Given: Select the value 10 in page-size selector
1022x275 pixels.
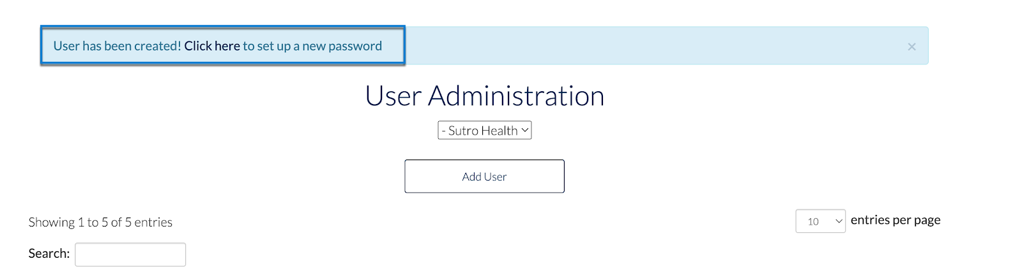Looking at the screenshot, I should [813, 221].
